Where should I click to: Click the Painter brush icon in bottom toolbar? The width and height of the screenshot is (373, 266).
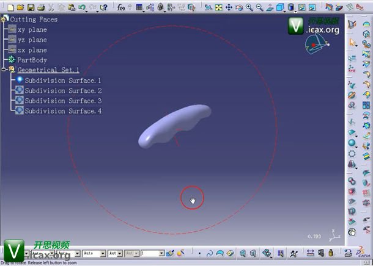(x=170, y=253)
